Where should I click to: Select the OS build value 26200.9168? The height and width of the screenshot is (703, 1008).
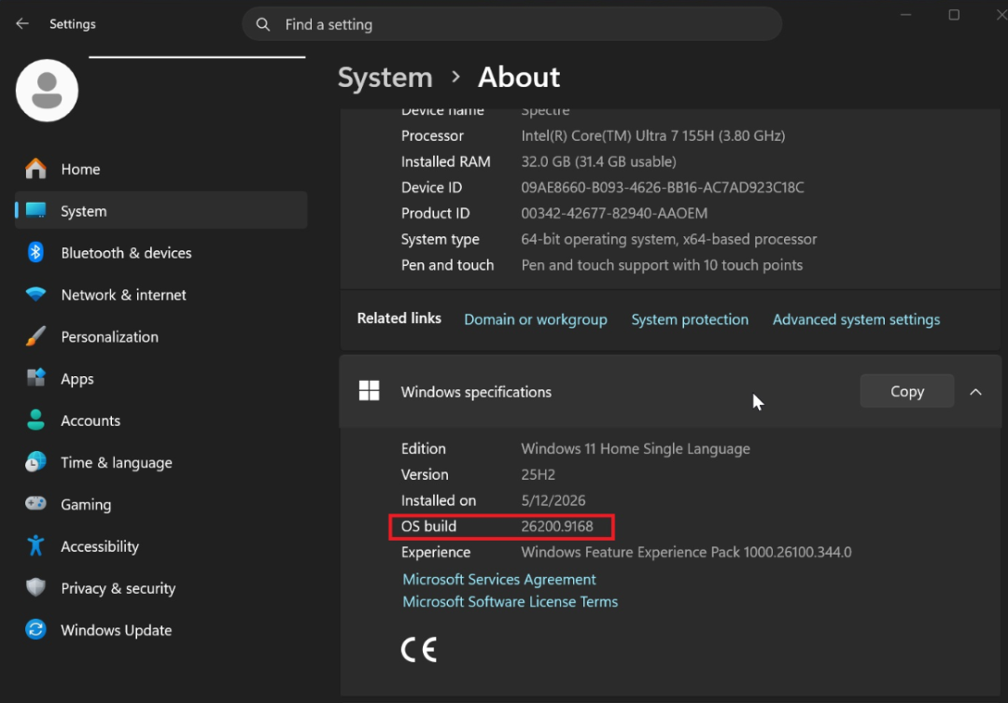click(557, 527)
